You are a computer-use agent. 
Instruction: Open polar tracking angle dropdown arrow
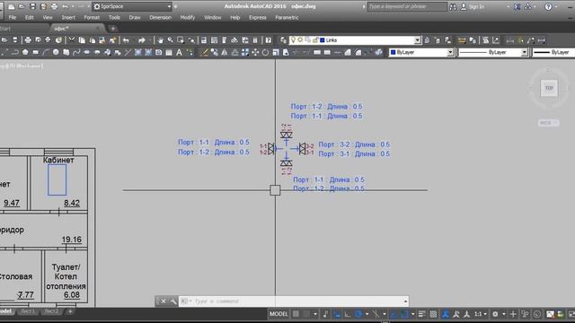(367, 314)
